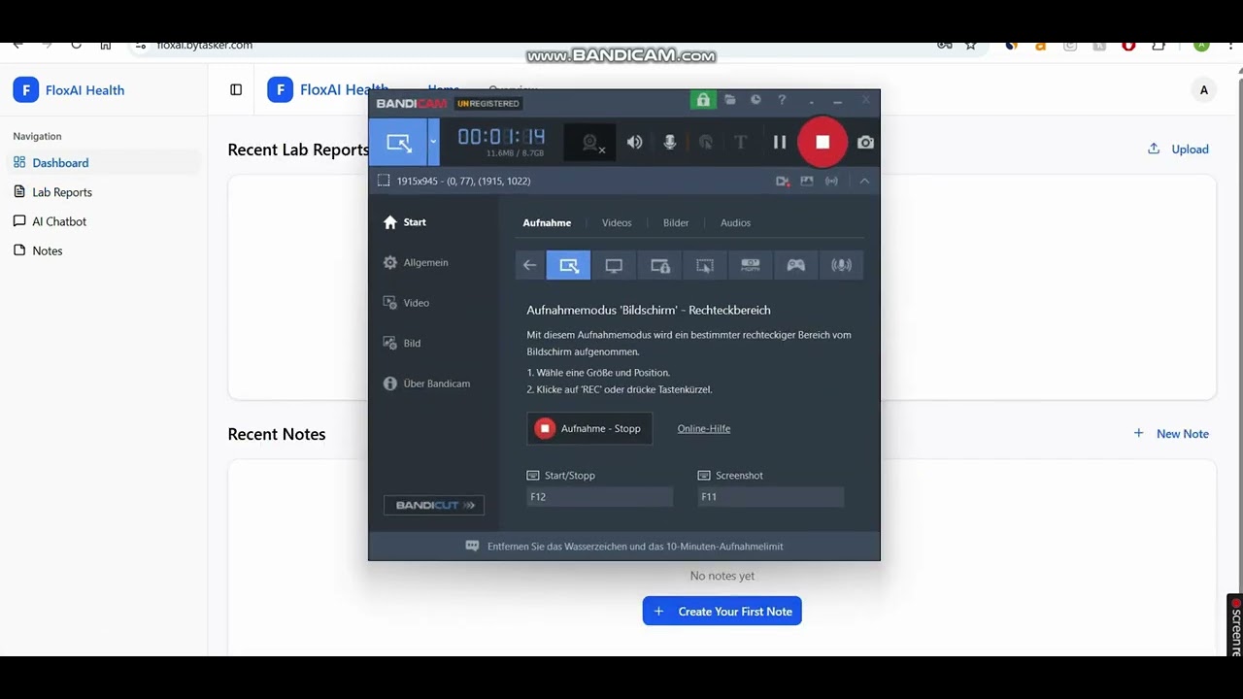Toggle the webcam overlay in Bandicam
The width and height of the screenshot is (1243, 699).
point(589,143)
